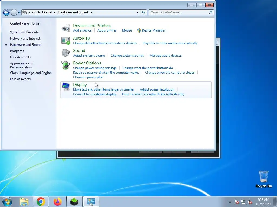Expand the root breadcrumb arrow
The width and height of the screenshot is (277, 207).
29,12
